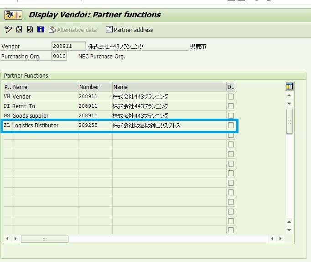The width and height of the screenshot is (311, 262).
Task: Click the horizontal scrollbar thumb under the table
Action: click(45, 239)
